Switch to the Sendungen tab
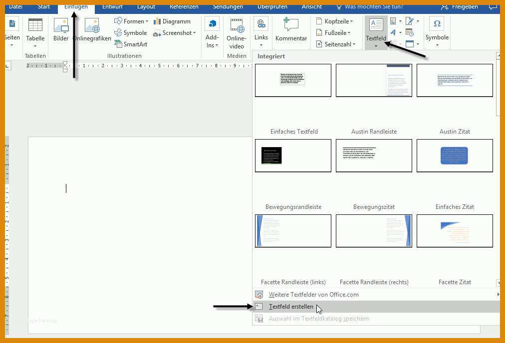 [228, 7]
